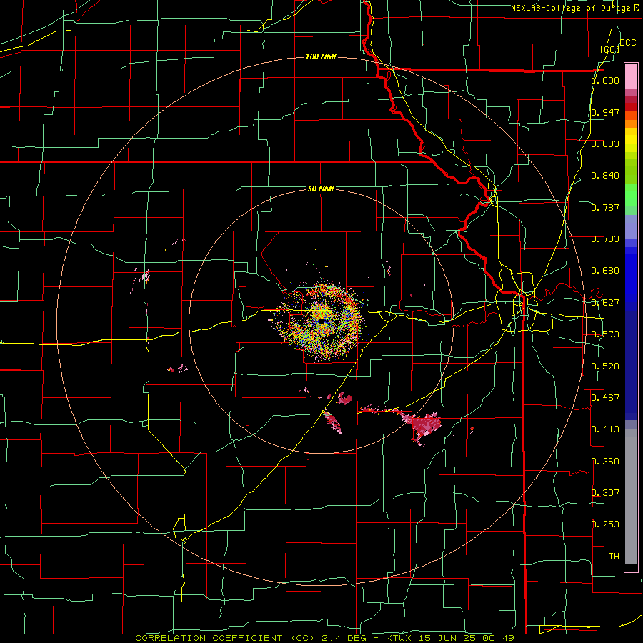This screenshot has width=643, height=643.
Task: Click the light pink top color bar segment
Action: tap(631, 76)
